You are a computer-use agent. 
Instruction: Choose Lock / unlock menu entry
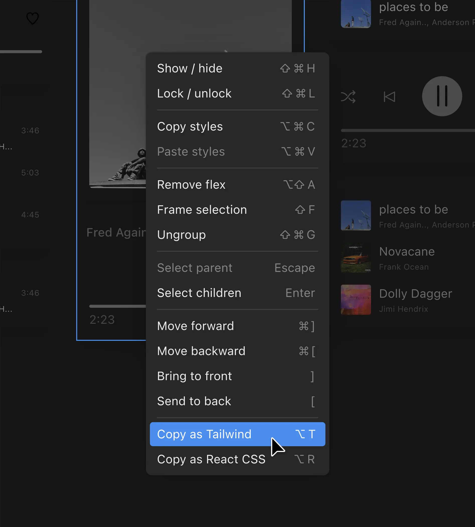click(x=238, y=93)
